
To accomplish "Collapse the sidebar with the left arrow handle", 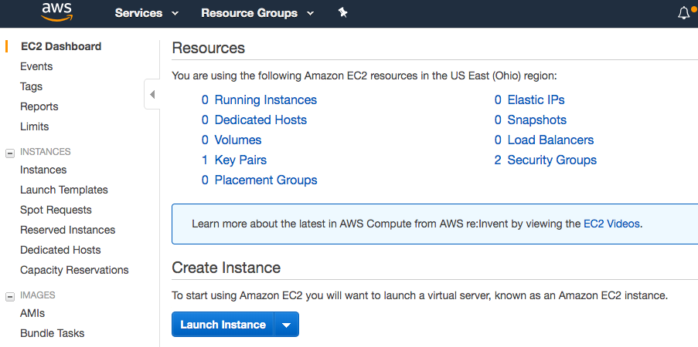I will [152, 94].
